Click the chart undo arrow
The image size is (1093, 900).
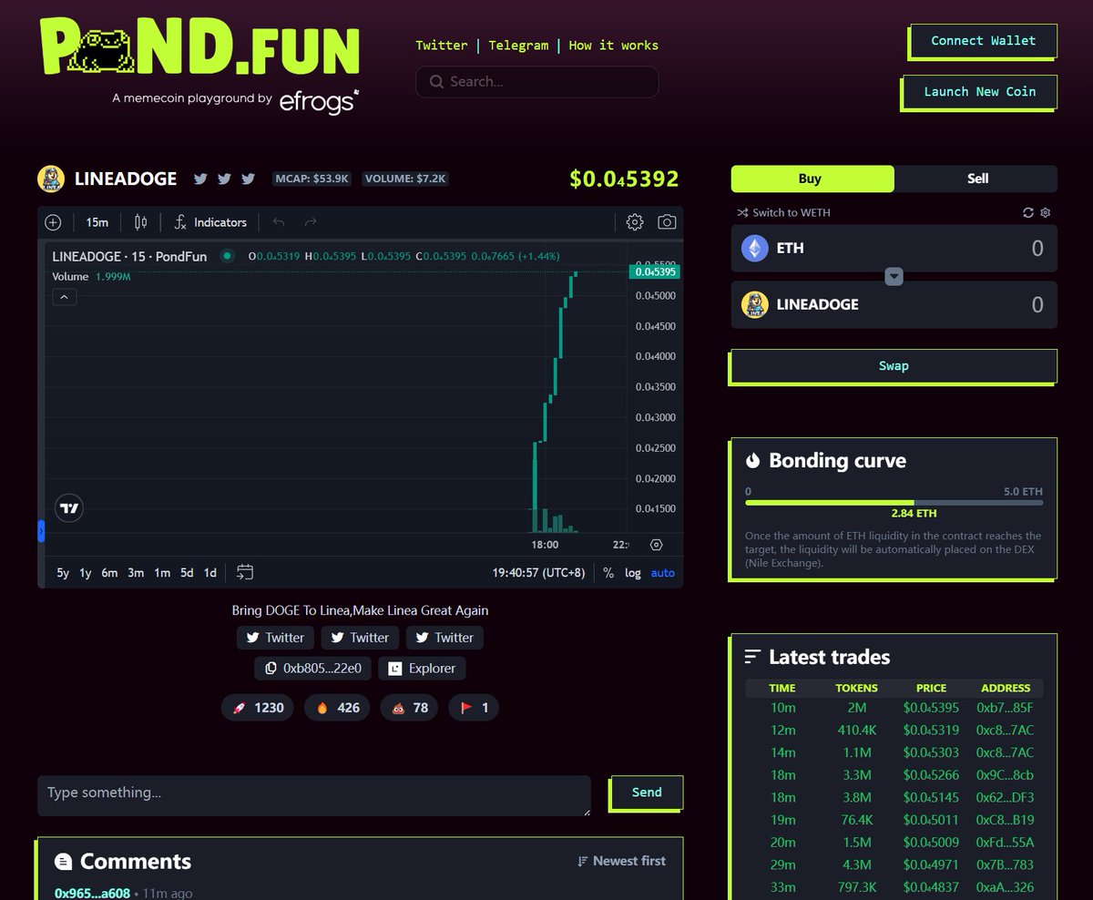[279, 222]
